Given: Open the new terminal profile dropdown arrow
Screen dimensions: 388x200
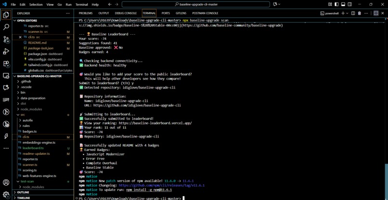Looking at the screenshot, I should tap(347, 13).
